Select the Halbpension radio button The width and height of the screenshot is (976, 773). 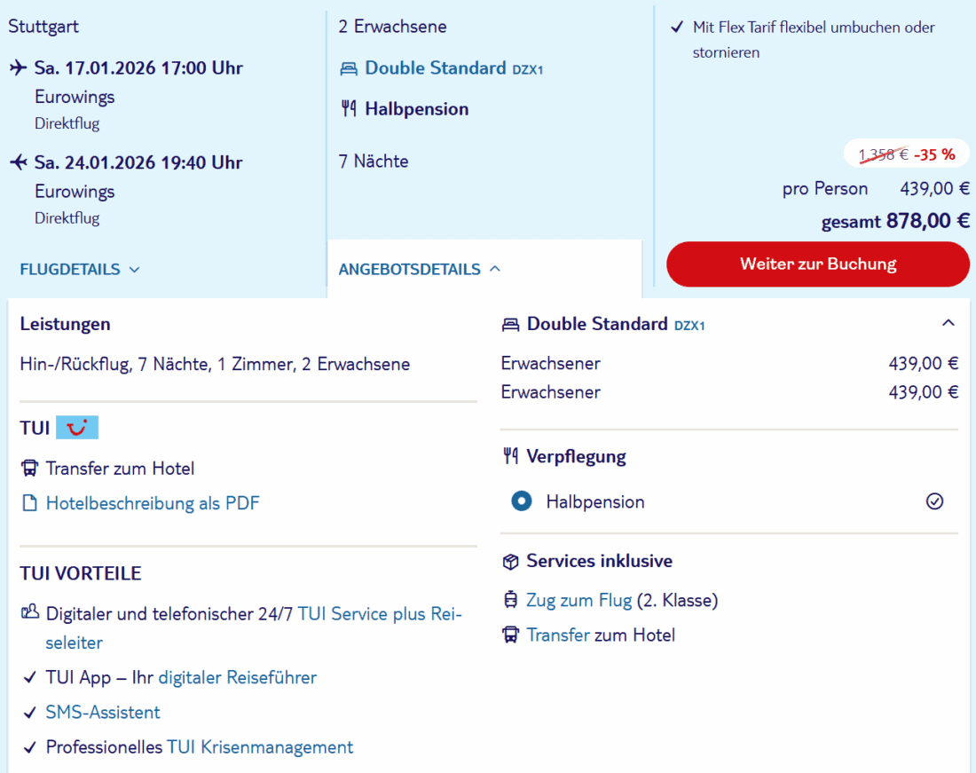(522, 502)
